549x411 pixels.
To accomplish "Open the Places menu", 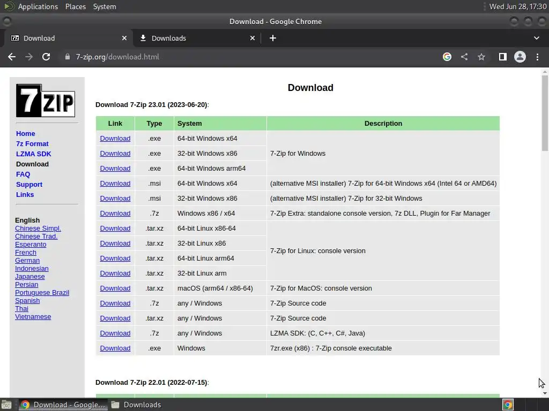I will coord(75,6).
